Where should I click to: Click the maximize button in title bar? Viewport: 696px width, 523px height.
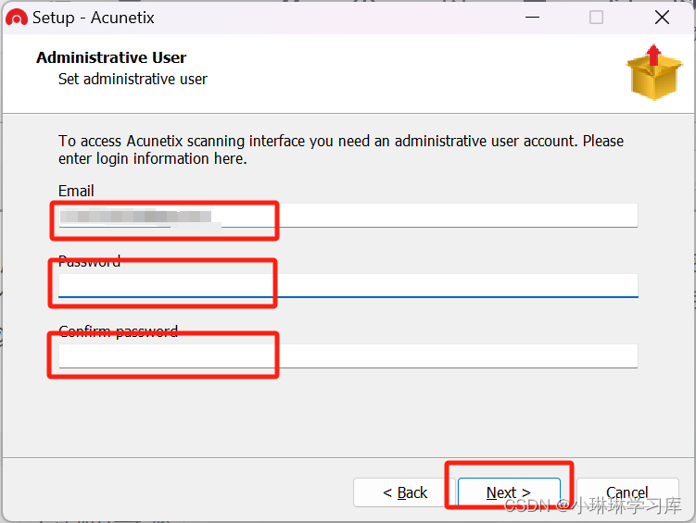point(596,18)
